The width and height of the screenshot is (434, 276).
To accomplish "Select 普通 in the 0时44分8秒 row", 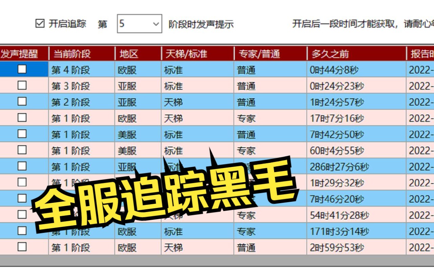I will click(270, 70).
